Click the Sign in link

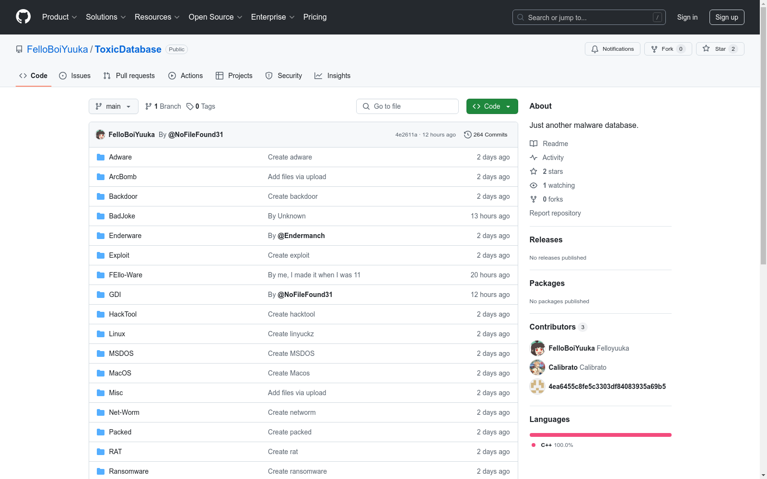[x=687, y=17]
